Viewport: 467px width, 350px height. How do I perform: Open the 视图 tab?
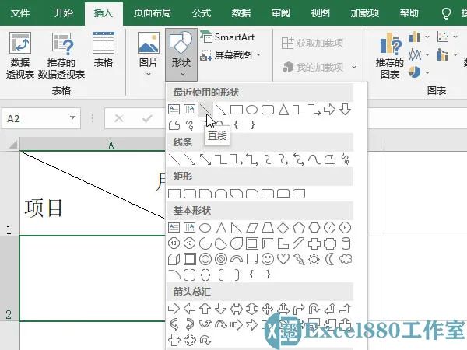click(x=320, y=12)
